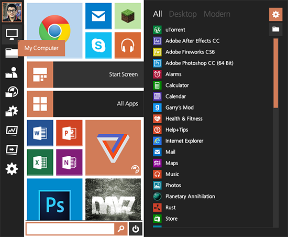Open the Mail tile
The width and height of the screenshot is (288, 237).
tap(98, 16)
